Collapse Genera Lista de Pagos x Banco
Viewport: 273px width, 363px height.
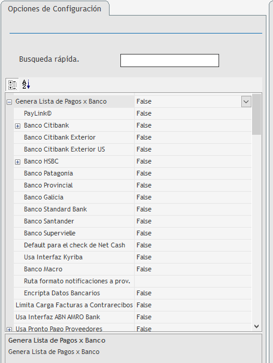click(x=9, y=102)
